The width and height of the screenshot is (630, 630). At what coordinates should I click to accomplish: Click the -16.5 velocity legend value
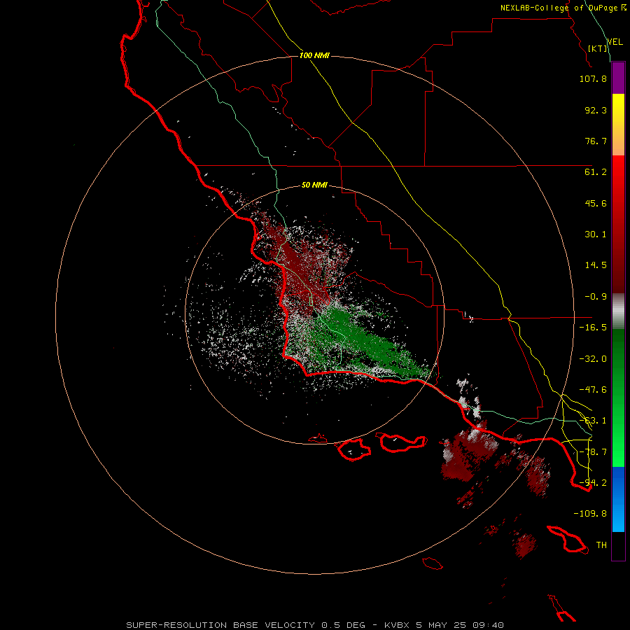point(593,328)
